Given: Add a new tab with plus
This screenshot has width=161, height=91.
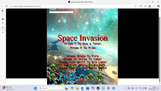Looking at the screenshot, I should tap(3, 32).
